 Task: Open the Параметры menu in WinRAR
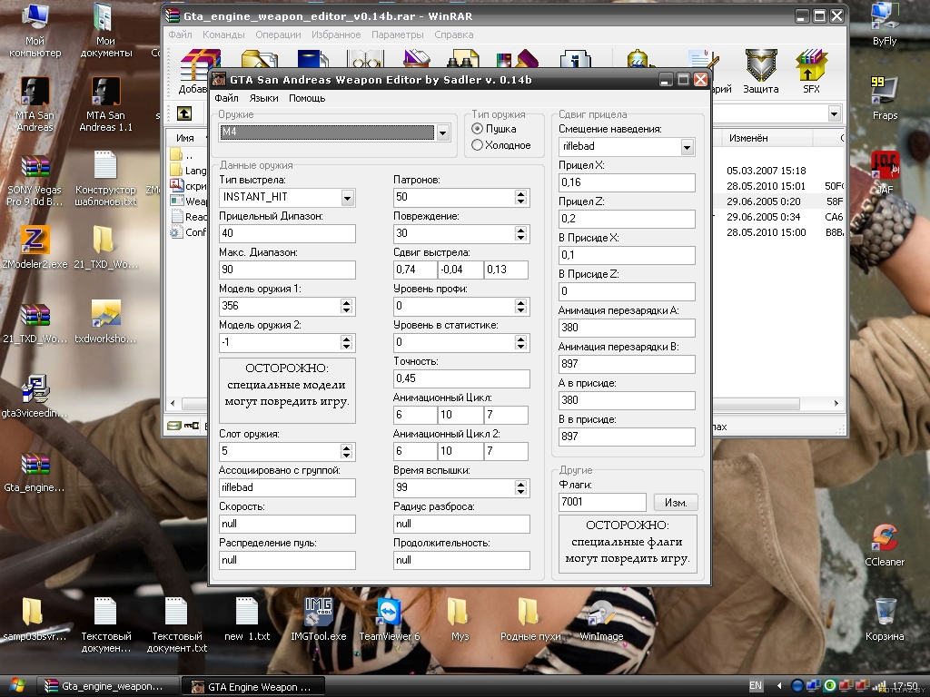(398, 34)
